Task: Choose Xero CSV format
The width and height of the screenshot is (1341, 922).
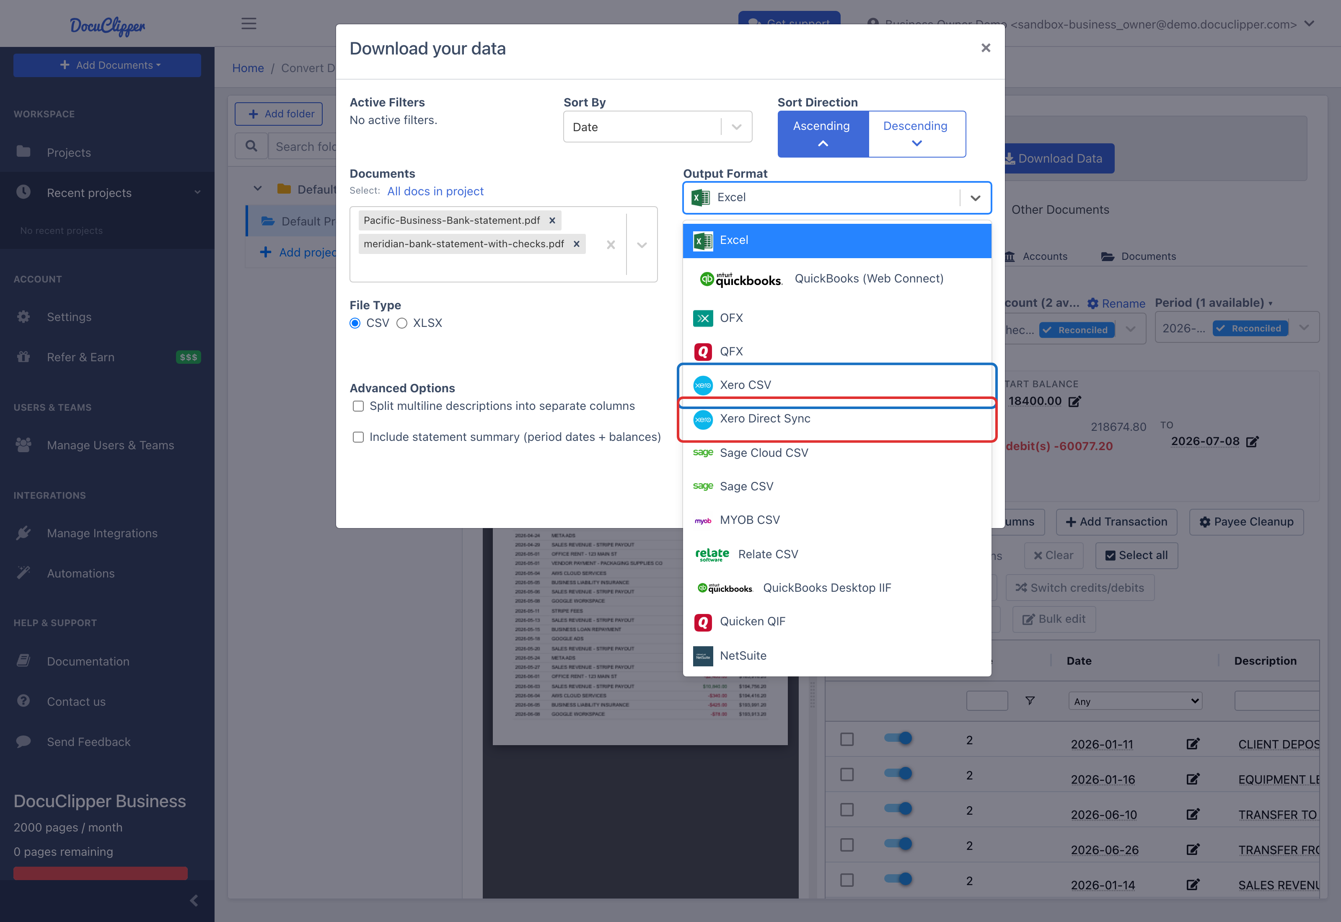Action: (836, 385)
